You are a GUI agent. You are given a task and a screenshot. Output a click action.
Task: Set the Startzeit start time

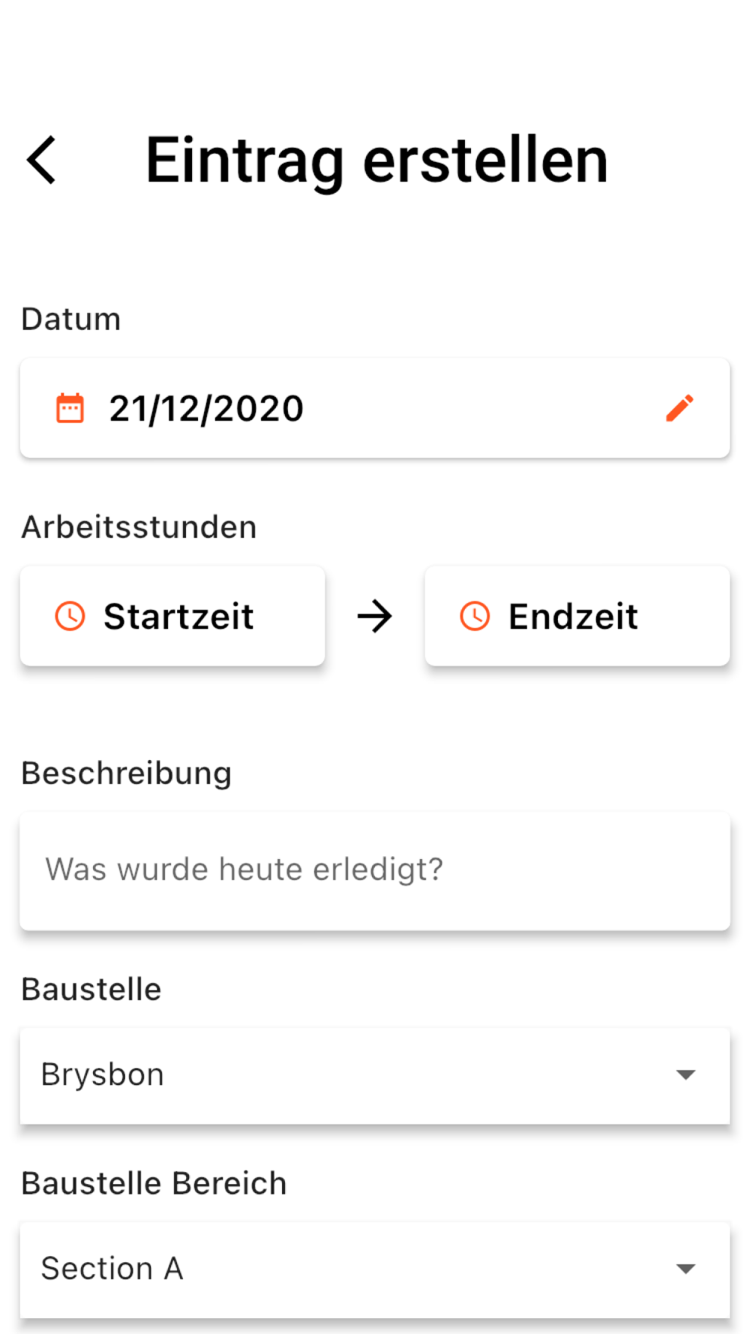point(172,616)
